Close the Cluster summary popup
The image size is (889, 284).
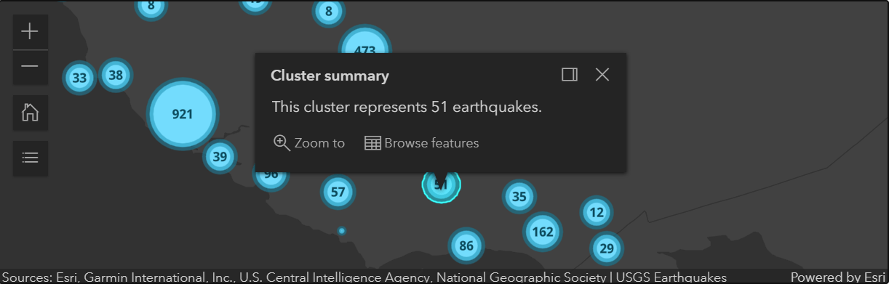602,75
